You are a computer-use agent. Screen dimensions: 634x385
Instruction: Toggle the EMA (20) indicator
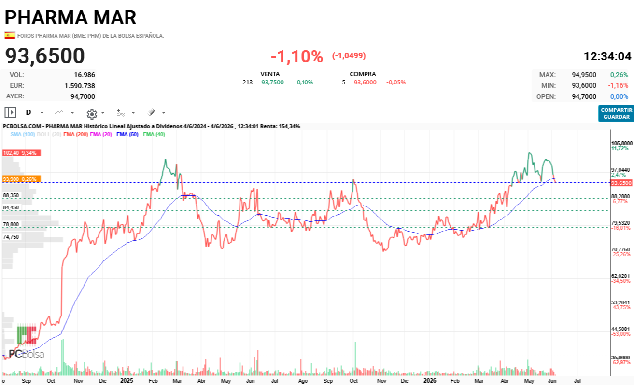[x=101, y=134]
